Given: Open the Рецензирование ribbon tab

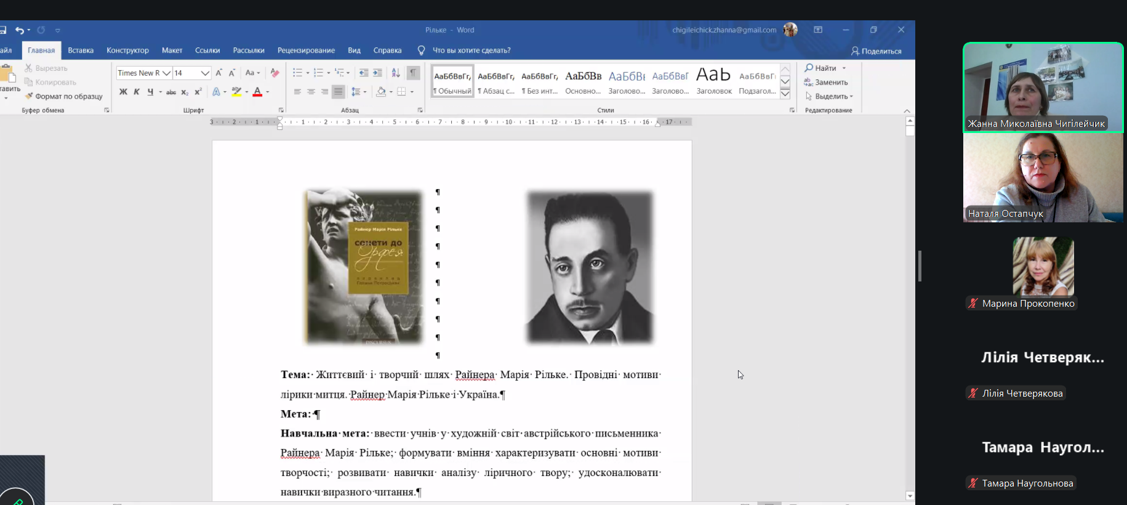Looking at the screenshot, I should pyautogui.click(x=306, y=50).
